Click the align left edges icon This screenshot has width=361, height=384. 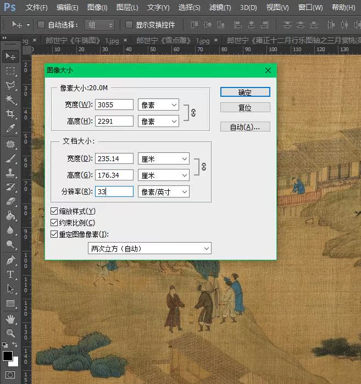point(237,25)
